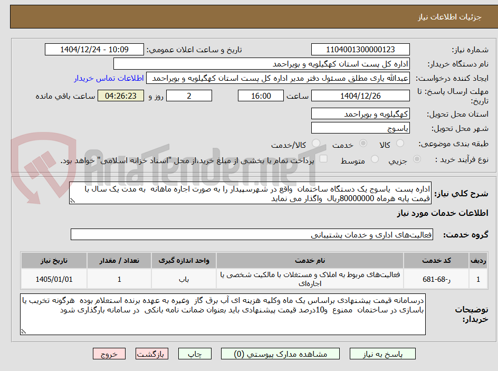Viewport: 498px width, 371px height.
Task: Click the توضیحات خریدار text area
Action: point(223,314)
